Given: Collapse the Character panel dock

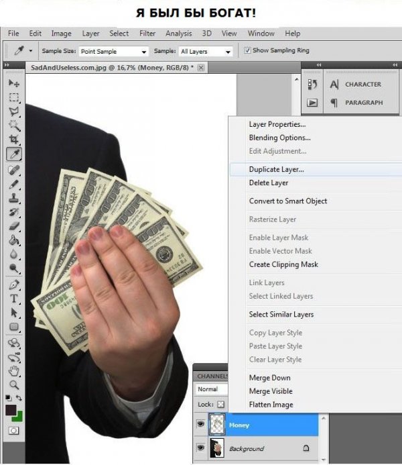Looking at the screenshot, I should tap(395, 65).
